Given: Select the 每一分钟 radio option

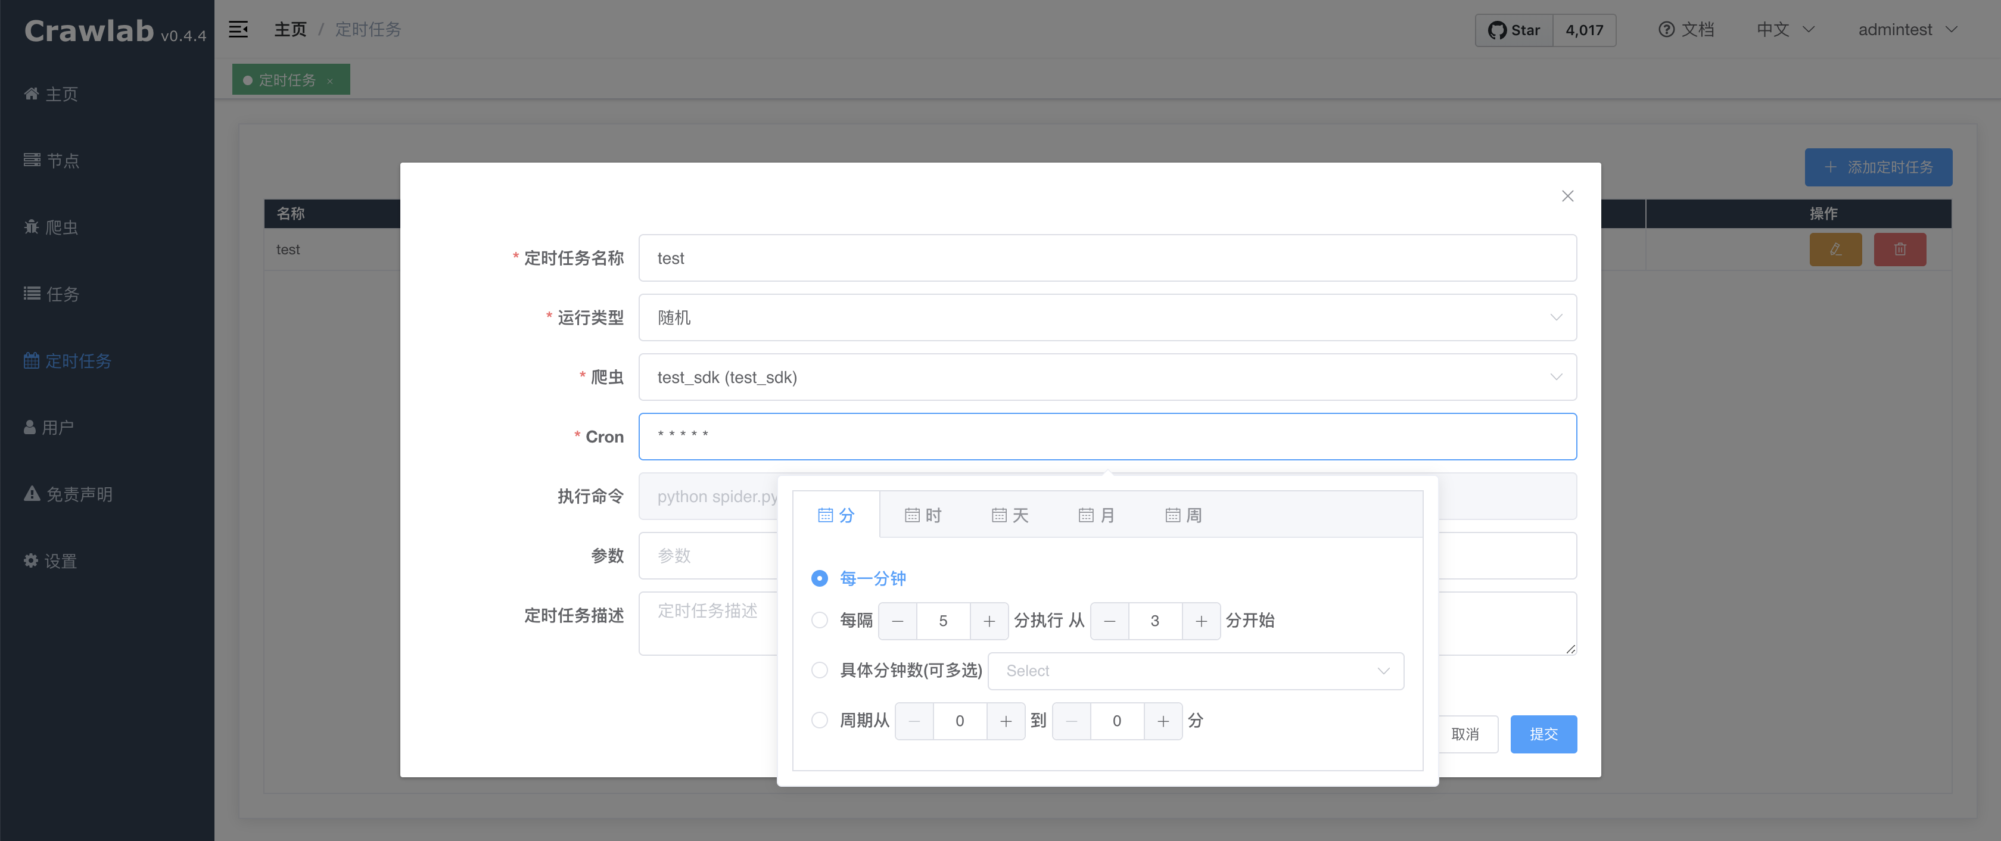Looking at the screenshot, I should pos(820,578).
